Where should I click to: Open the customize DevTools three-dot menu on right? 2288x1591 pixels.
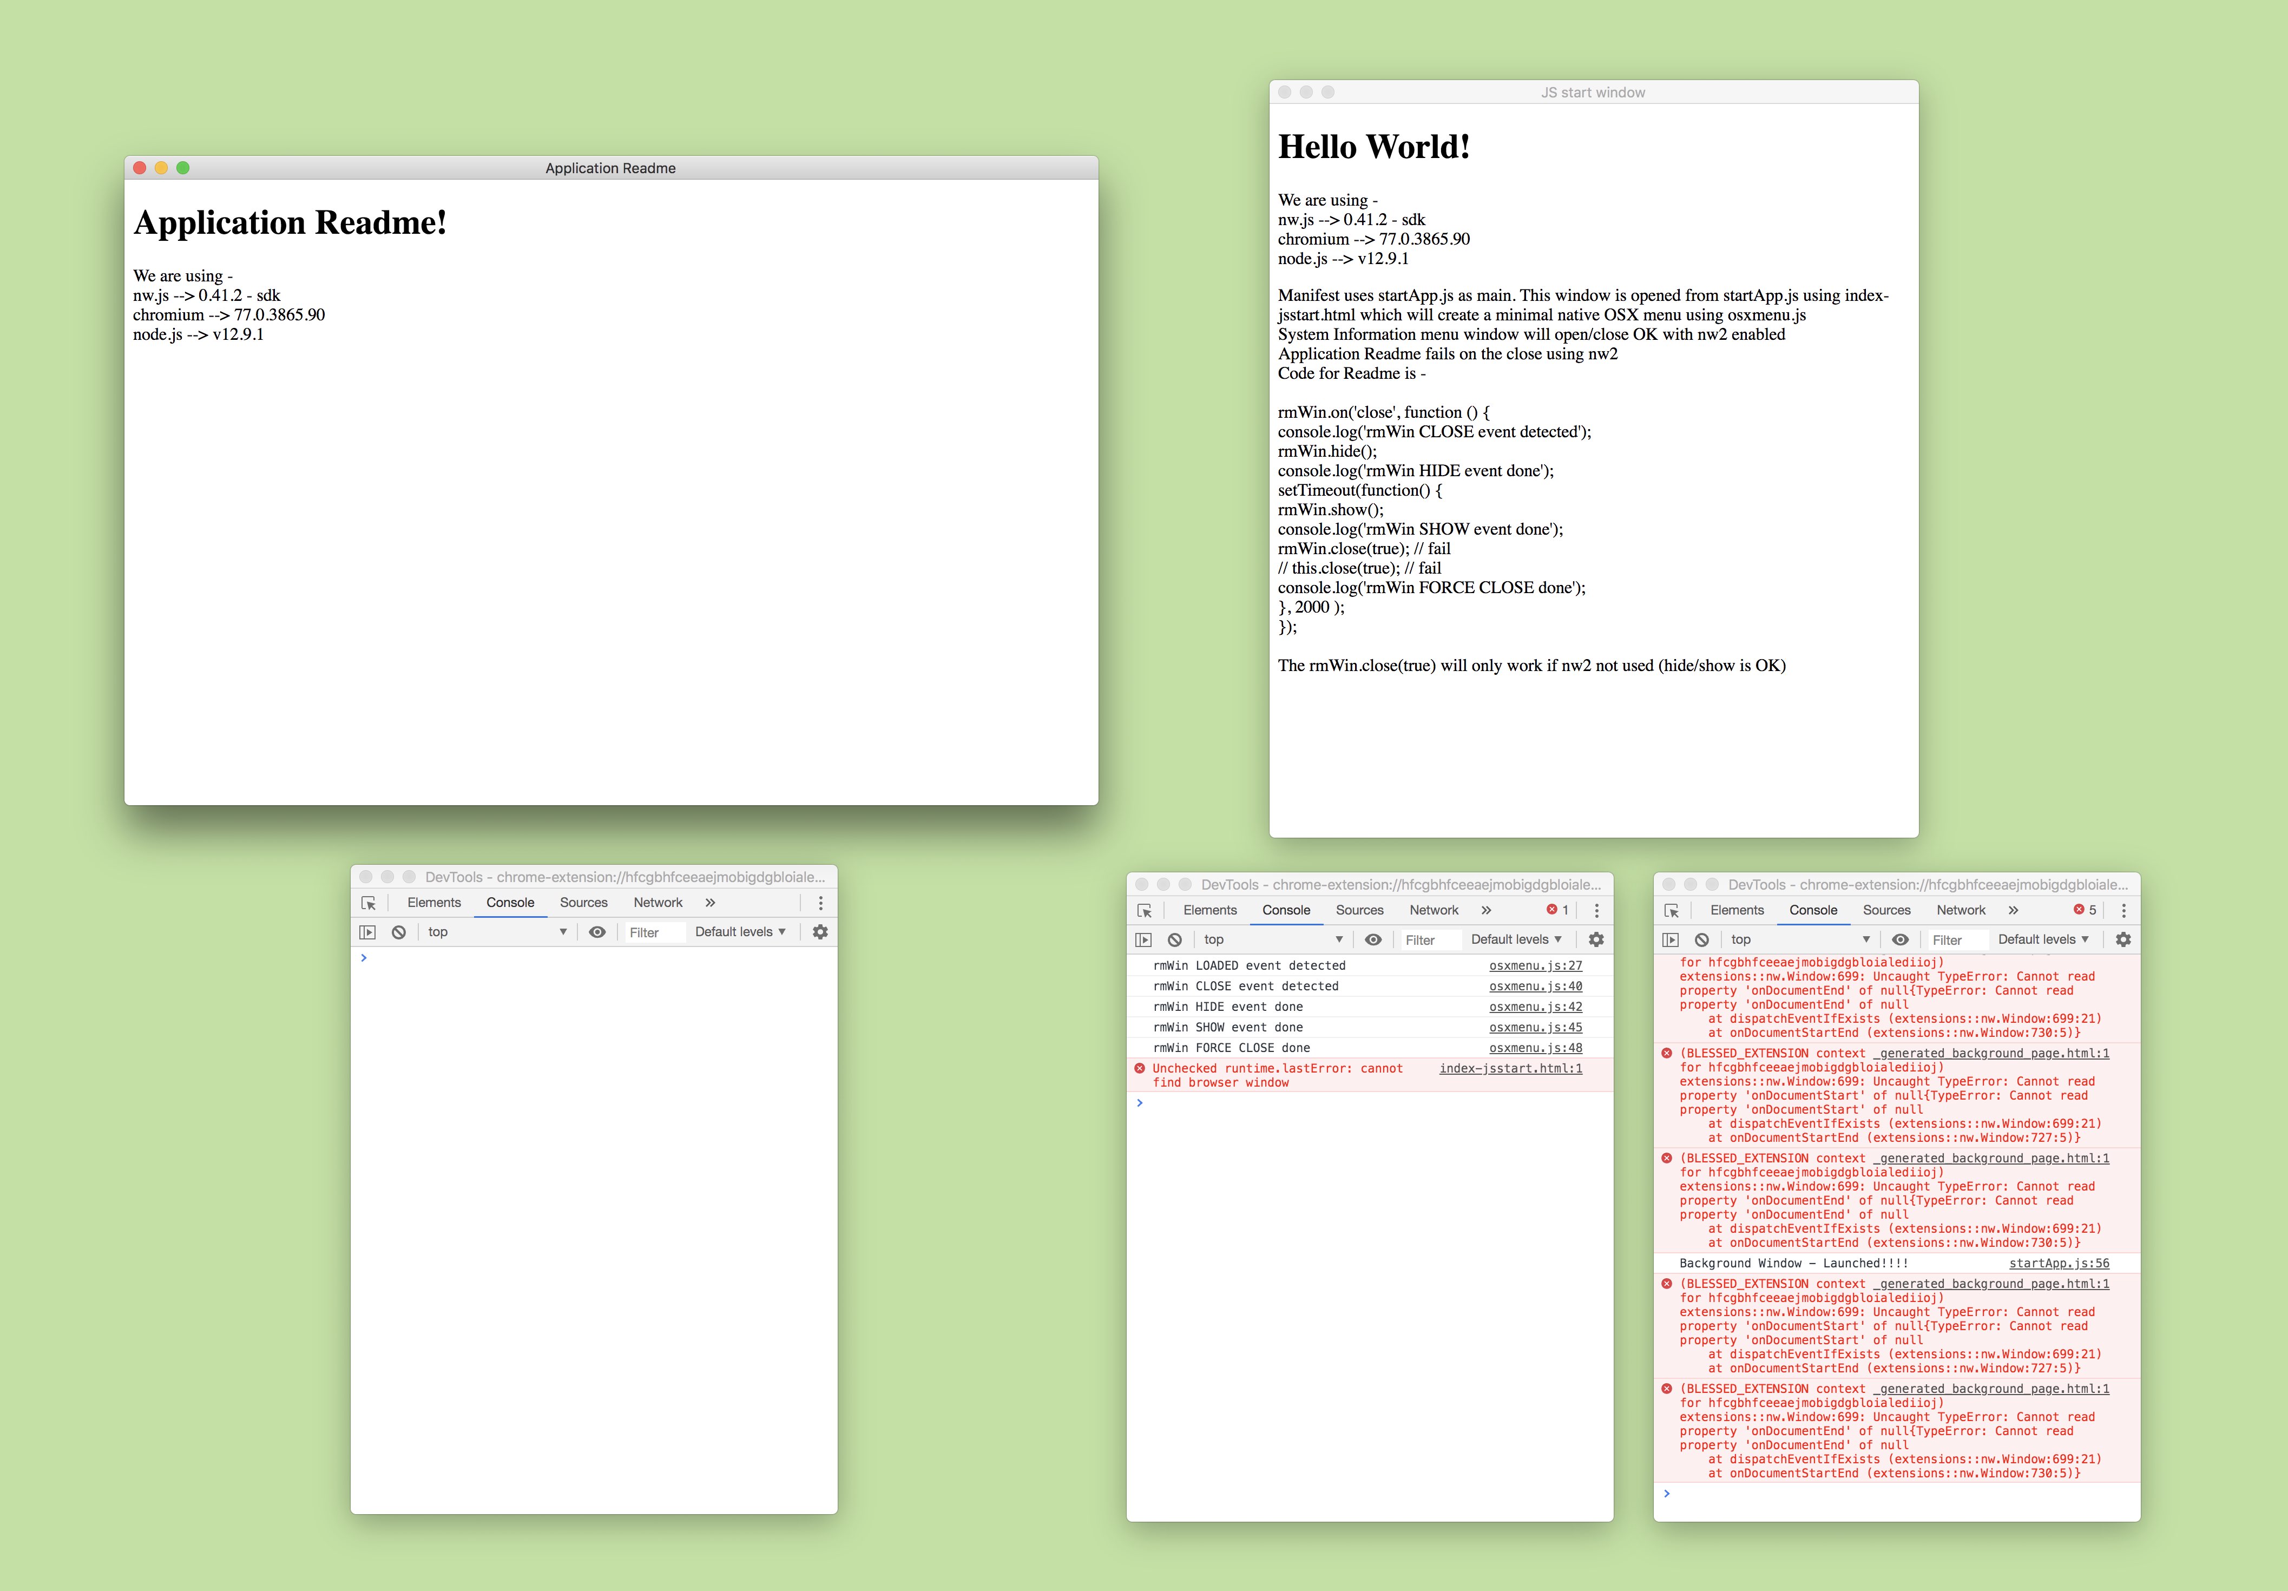coord(2122,910)
